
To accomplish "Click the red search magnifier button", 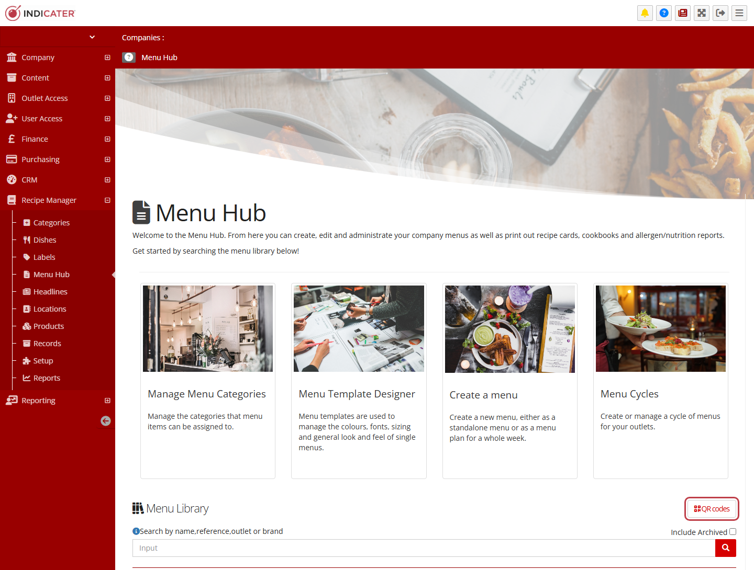I will 726,548.
